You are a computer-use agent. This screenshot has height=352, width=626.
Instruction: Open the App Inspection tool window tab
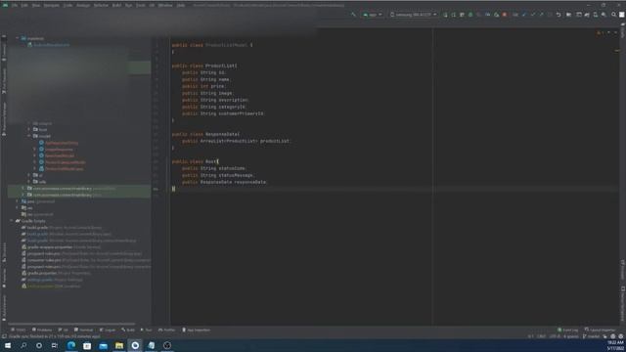[196, 330]
